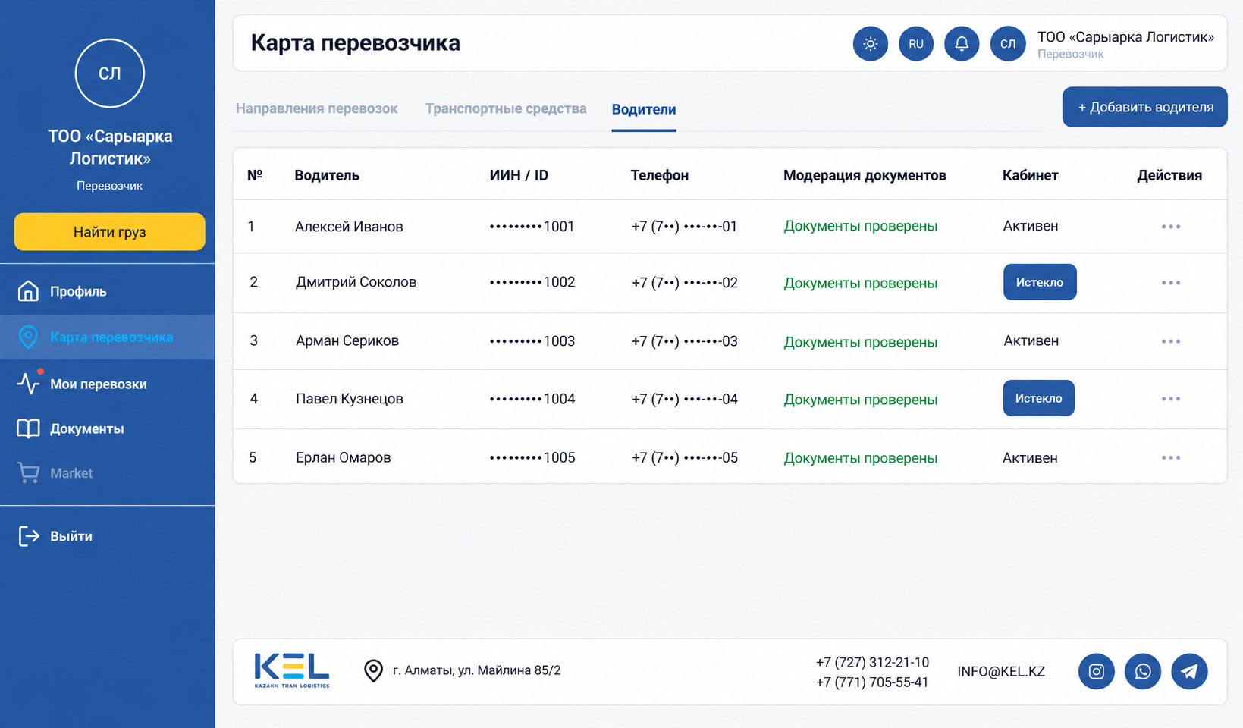
Task: Open Профиль in the sidebar
Action: pos(108,291)
